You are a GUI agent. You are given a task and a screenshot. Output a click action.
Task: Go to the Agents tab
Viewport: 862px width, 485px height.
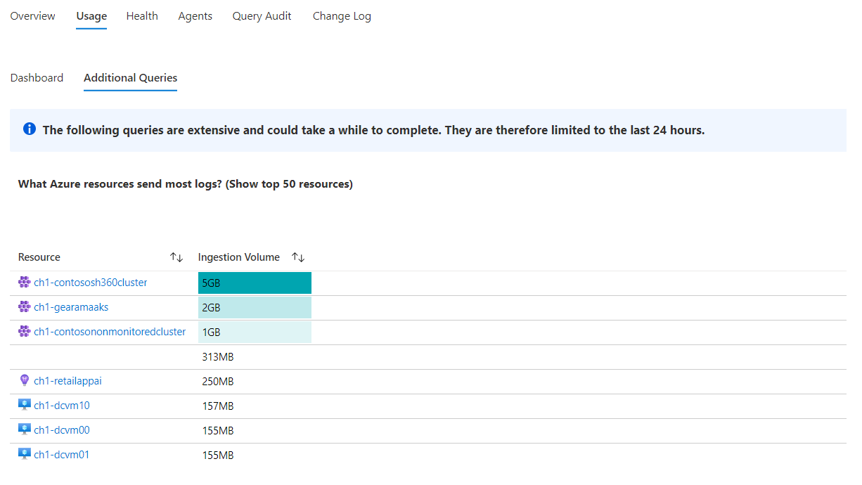[195, 16]
